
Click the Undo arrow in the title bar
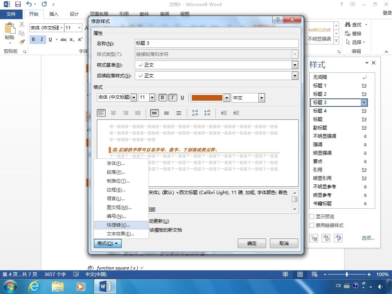(29, 4)
